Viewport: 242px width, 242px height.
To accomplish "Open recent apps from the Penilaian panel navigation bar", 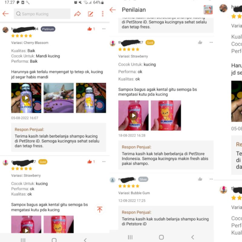I will pyautogui.click(x=130, y=237).
